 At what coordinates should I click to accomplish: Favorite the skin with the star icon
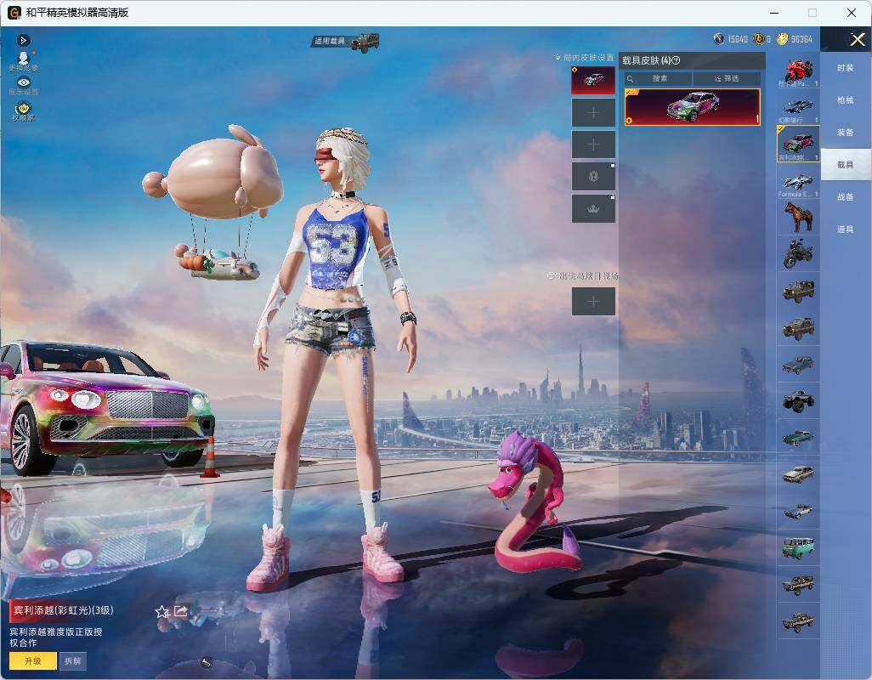[x=161, y=612]
